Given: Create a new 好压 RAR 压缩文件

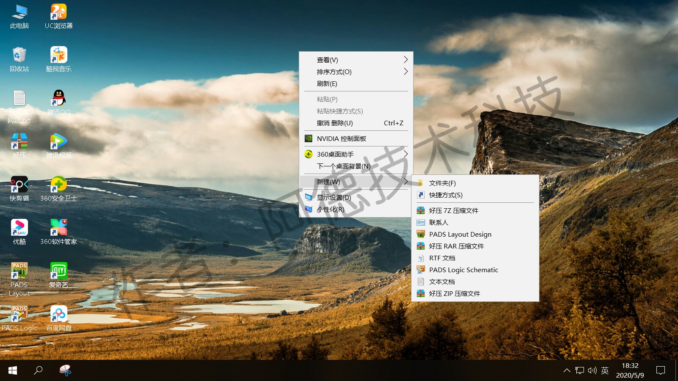Looking at the screenshot, I should 475,246.
